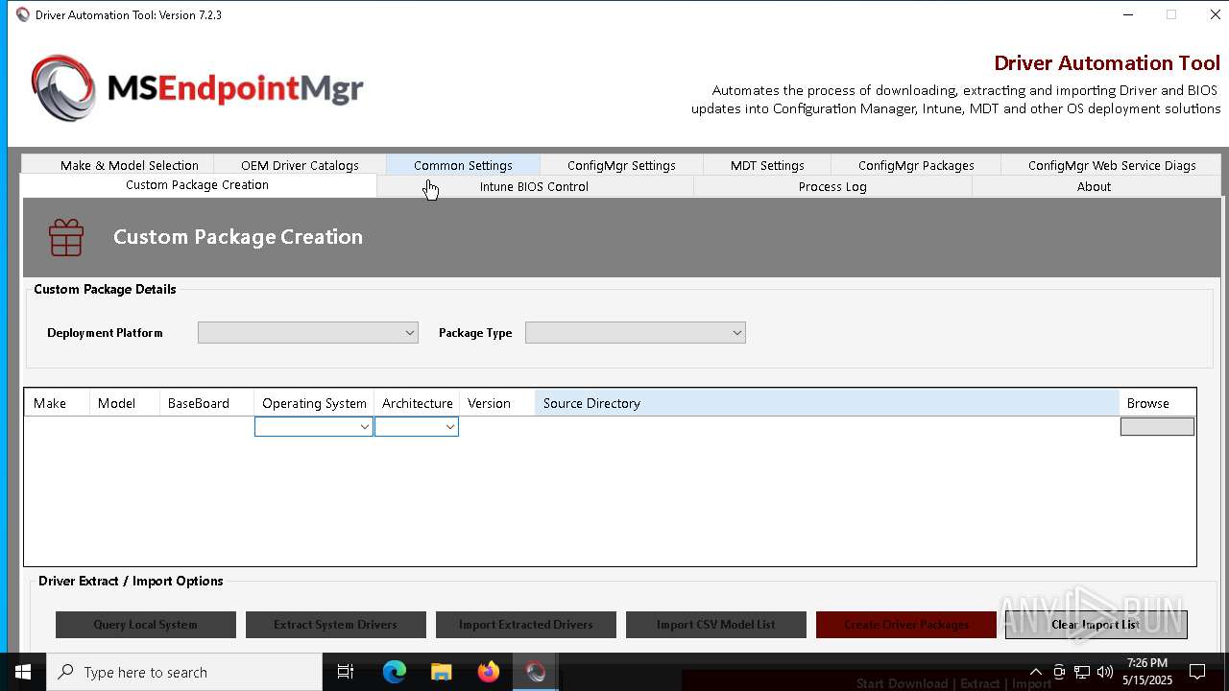The height and width of the screenshot is (691, 1229).
Task: Expand the Deployment Platform dropdown
Action: click(308, 332)
